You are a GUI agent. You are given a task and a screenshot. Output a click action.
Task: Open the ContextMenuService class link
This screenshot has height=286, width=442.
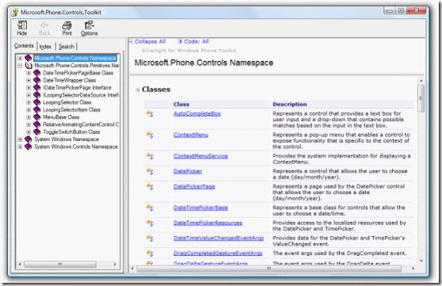point(200,156)
